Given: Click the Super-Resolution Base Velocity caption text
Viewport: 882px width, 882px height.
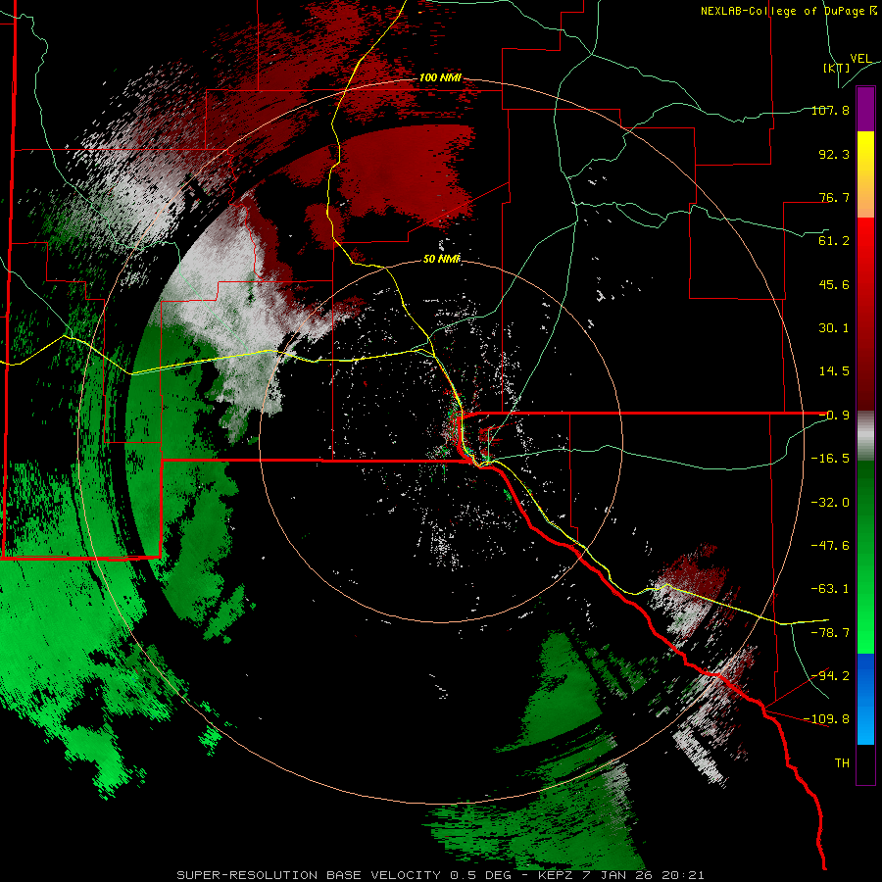Looking at the screenshot, I should (x=440, y=875).
